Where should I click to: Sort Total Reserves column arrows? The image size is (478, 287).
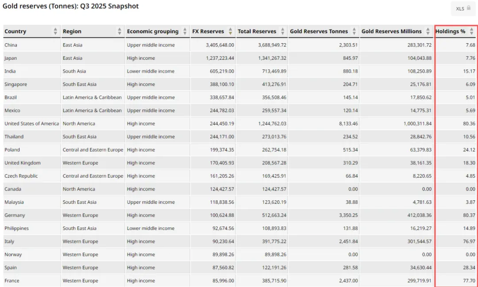click(282, 31)
